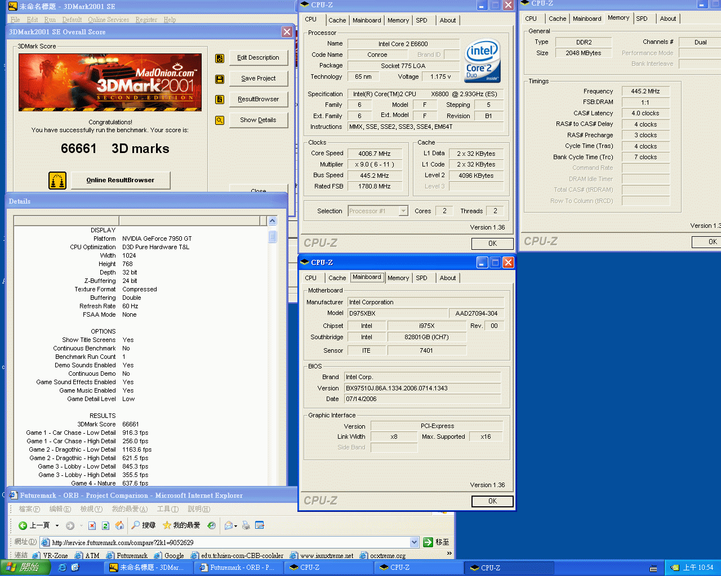Click the Internet Explorer Forward arrow
The width and height of the screenshot is (721, 576).
pos(70,525)
